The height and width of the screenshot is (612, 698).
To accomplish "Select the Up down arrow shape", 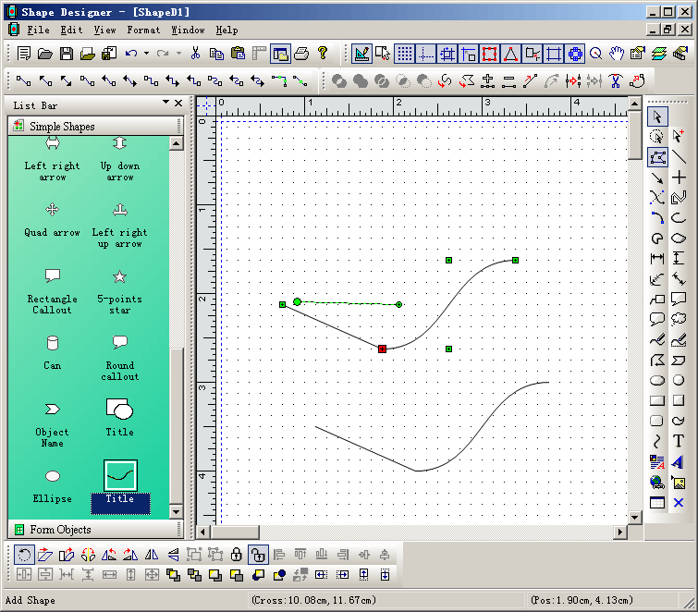I will 120,159.
